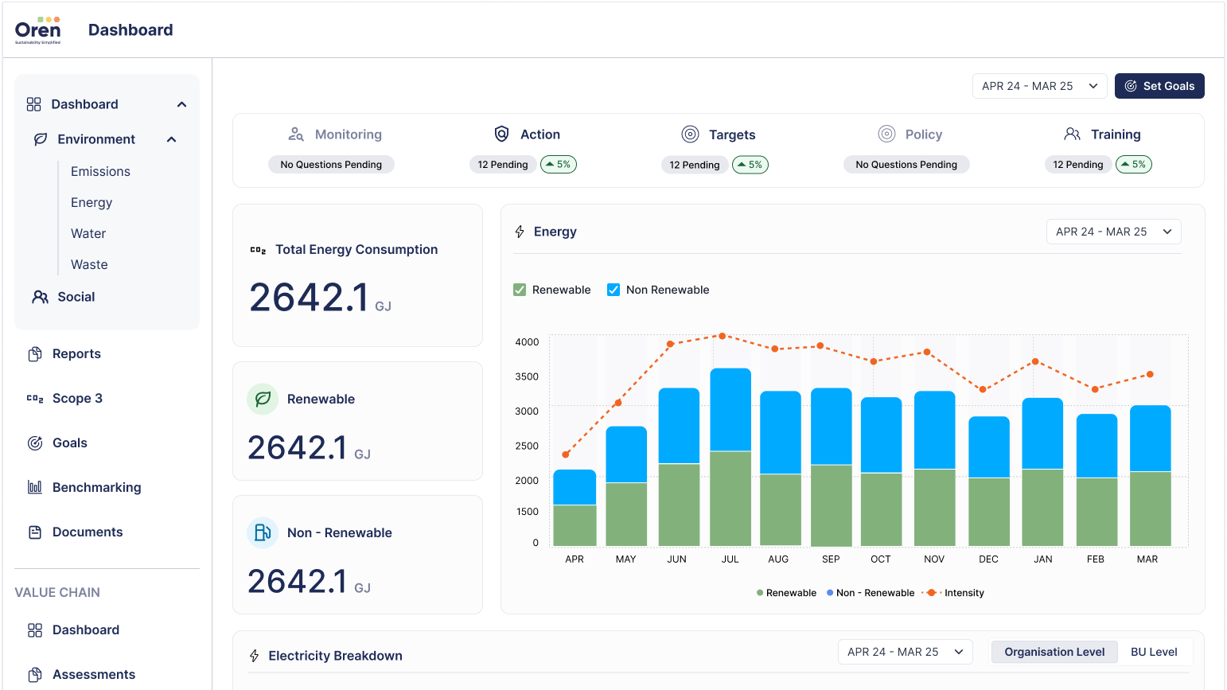This screenshot has height=690, width=1227.
Task: Click the Benchmarking chart icon
Action: click(35, 488)
